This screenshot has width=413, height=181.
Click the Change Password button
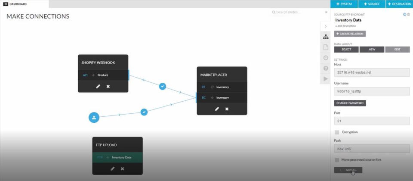[x=350, y=103]
